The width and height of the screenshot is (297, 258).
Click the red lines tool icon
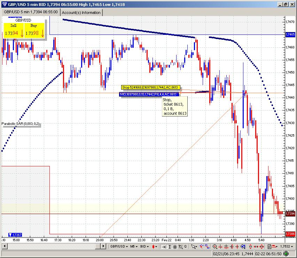[x=274, y=246]
